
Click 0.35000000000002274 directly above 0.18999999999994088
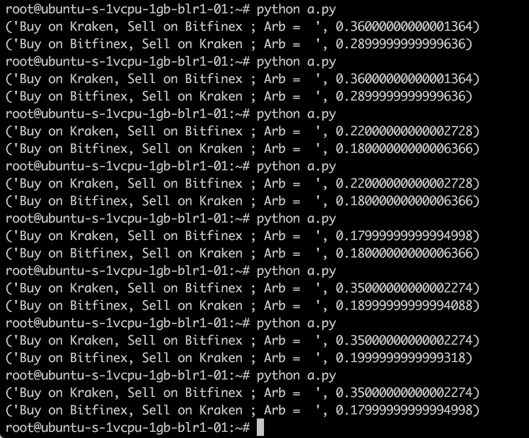(x=404, y=288)
